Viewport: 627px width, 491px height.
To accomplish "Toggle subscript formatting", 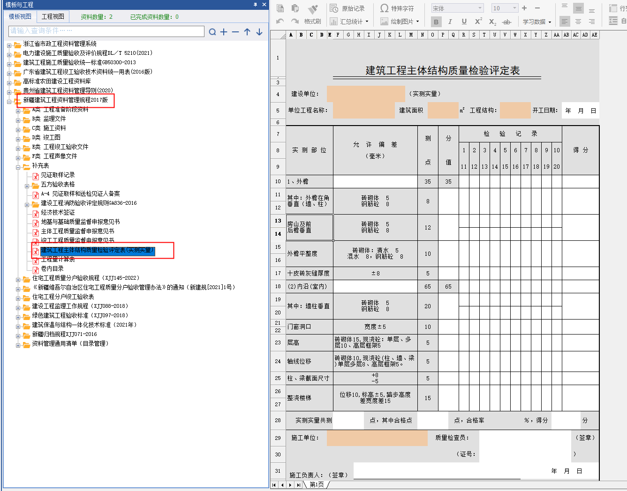I will click(x=492, y=22).
